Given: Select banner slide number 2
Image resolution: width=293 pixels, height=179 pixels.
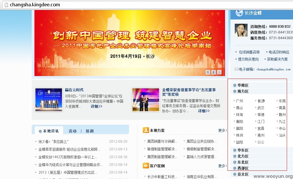Looking at the screenshot, I should [x=213, y=72].
